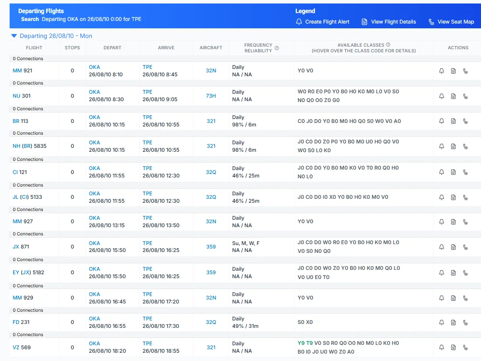View seat map for JX 871
The height and width of the screenshot is (361, 481).
(465, 247)
